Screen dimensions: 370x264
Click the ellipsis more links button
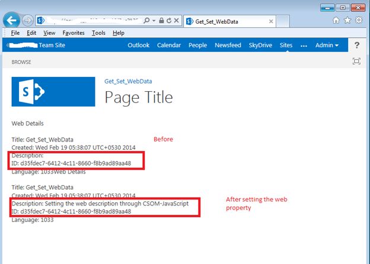coord(304,46)
